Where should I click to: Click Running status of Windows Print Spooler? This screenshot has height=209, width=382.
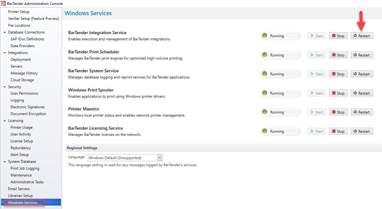pos(280,93)
